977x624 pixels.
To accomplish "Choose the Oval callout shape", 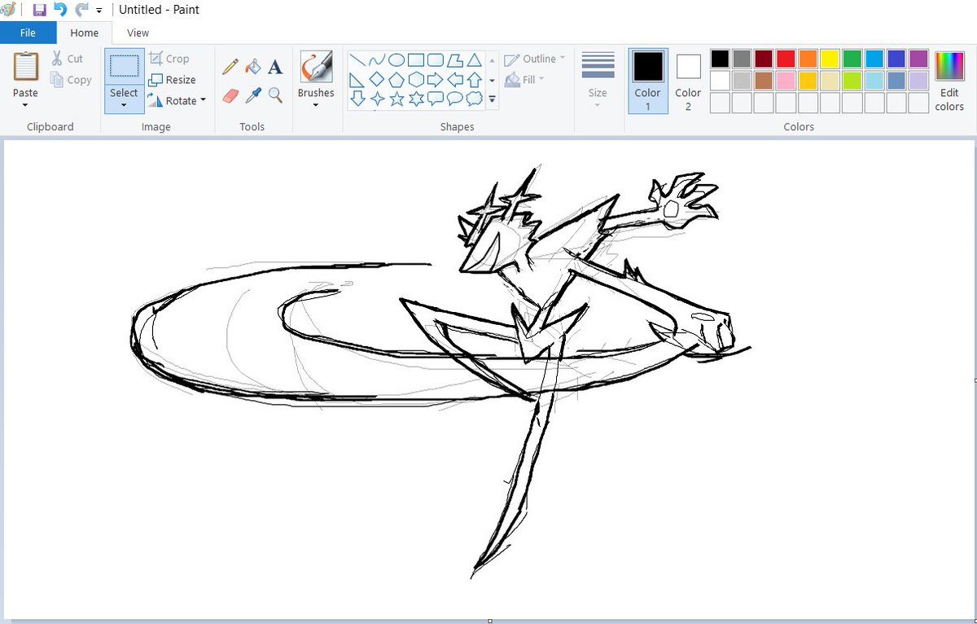I will [x=455, y=99].
